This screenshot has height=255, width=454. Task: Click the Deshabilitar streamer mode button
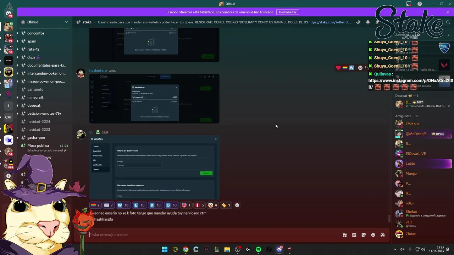pyautogui.click(x=287, y=12)
